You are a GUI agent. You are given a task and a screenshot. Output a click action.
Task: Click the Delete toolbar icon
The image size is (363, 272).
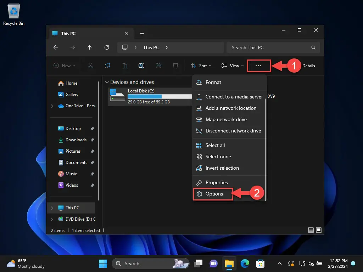175,66
